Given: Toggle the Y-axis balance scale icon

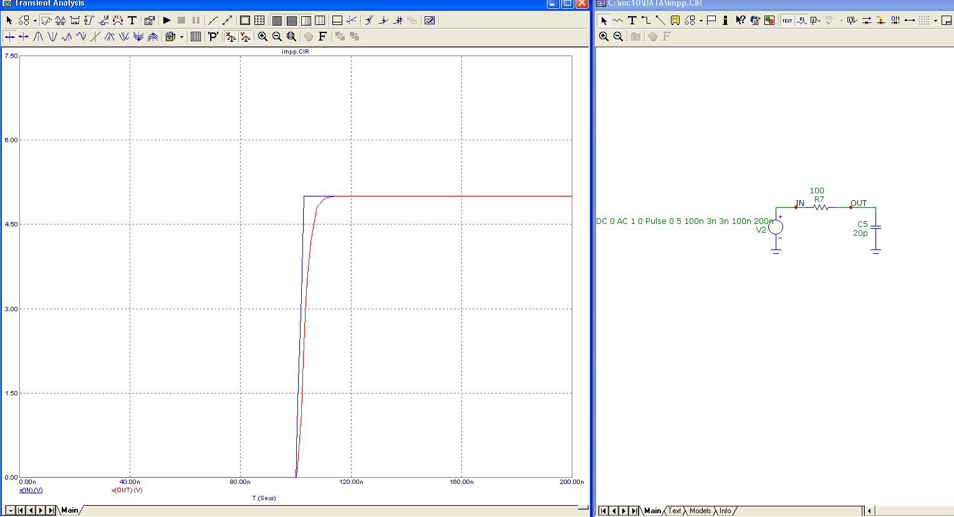Looking at the screenshot, I should click(245, 37).
